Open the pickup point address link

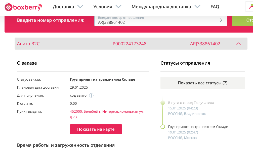[107, 114]
